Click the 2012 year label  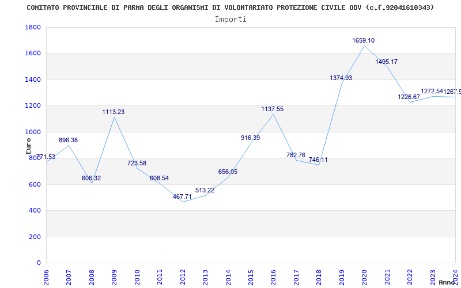click(182, 277)
